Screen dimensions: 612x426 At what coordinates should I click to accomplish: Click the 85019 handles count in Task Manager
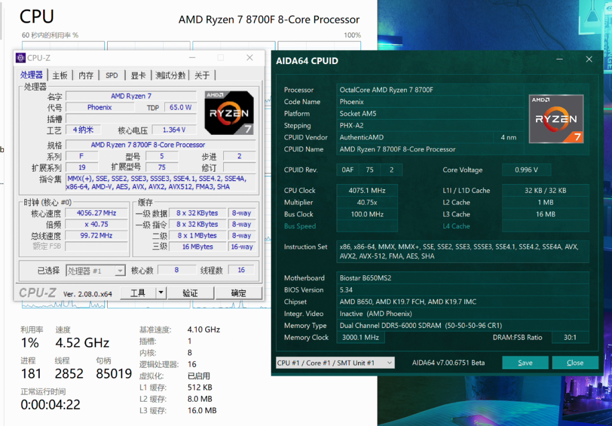click(x=114, y=374)
